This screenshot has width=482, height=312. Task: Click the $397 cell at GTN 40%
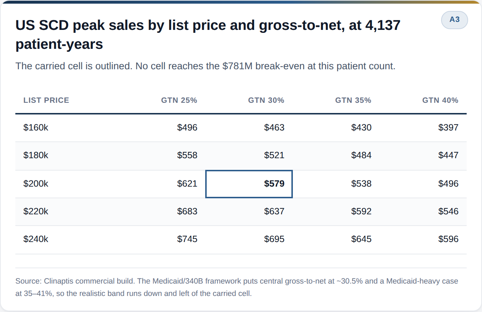pos(448,128)
